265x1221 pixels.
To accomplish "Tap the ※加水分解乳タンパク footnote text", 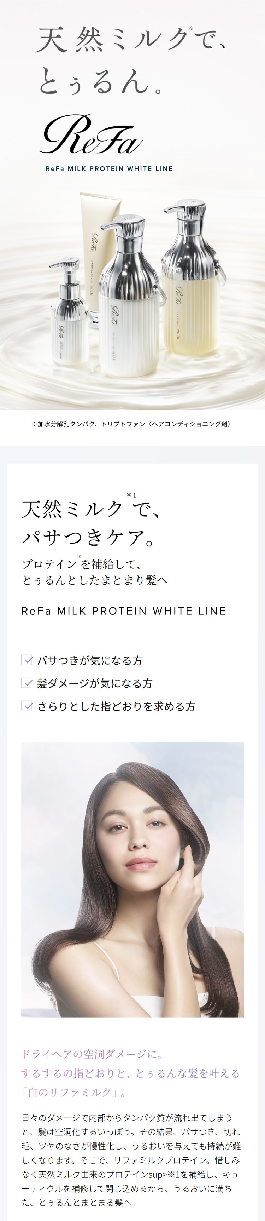I will point(131,424).
